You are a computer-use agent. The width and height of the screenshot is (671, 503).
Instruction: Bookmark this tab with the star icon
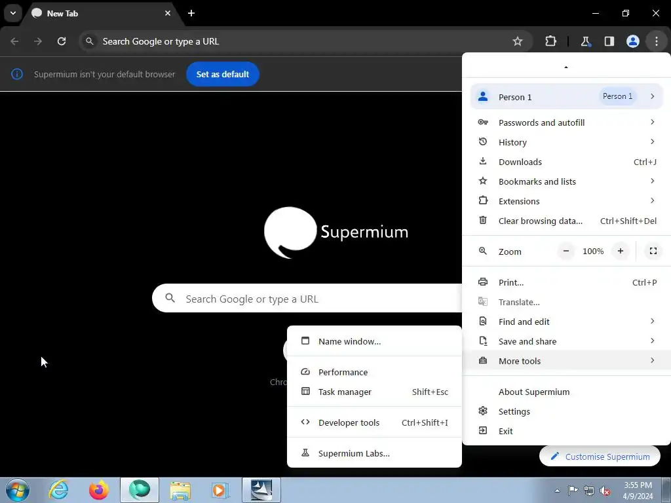(518, 41)
